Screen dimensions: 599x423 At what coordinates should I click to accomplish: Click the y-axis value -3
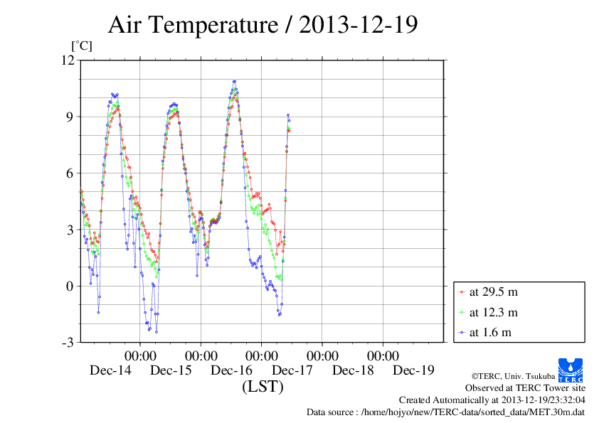[68, 343]
